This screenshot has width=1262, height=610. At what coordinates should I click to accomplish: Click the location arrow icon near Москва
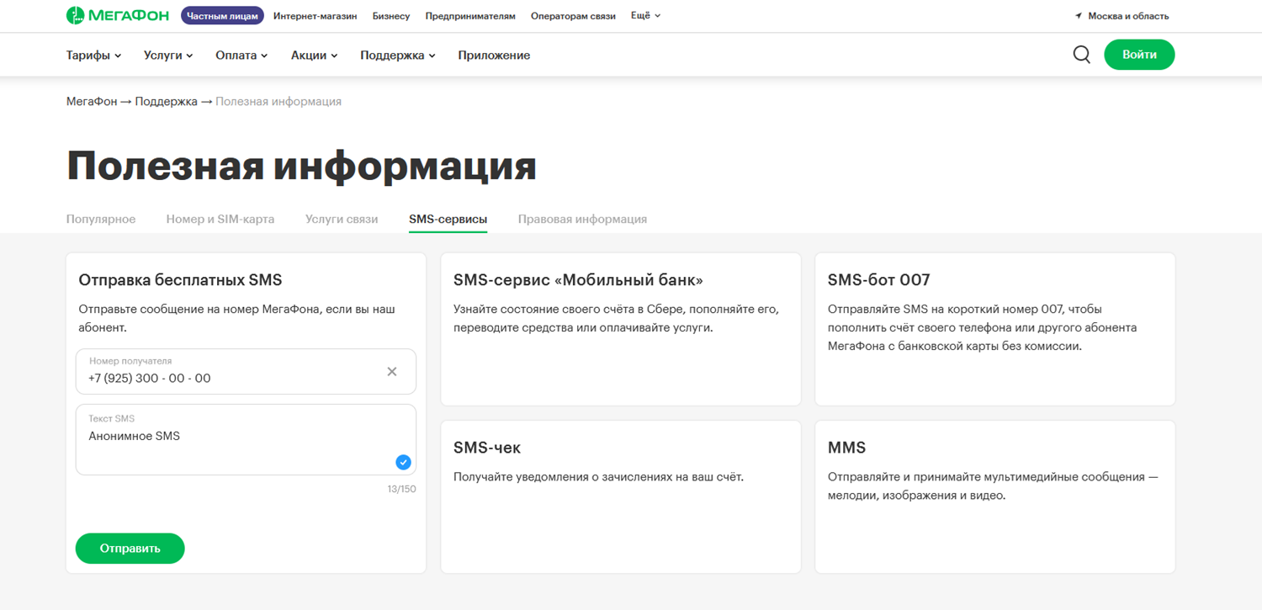[x=1079, y=16]
